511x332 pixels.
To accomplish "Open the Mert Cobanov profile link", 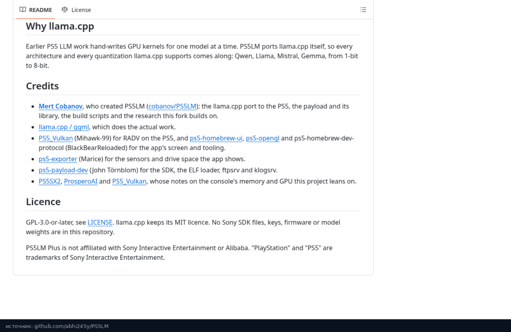I will click(60, 106).
